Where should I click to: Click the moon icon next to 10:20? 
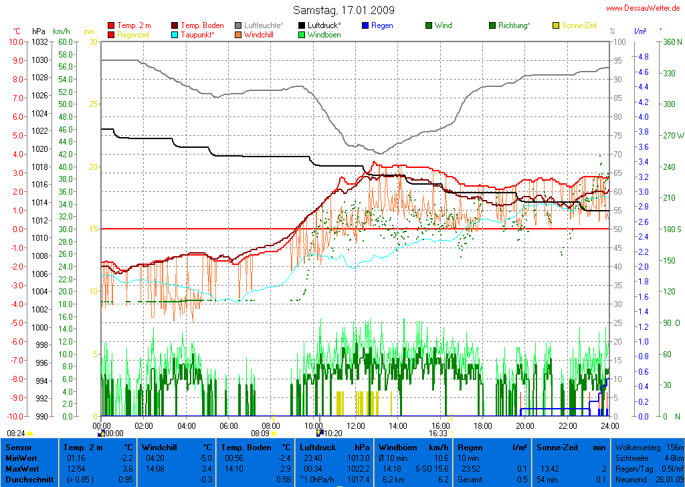[319, 433]
